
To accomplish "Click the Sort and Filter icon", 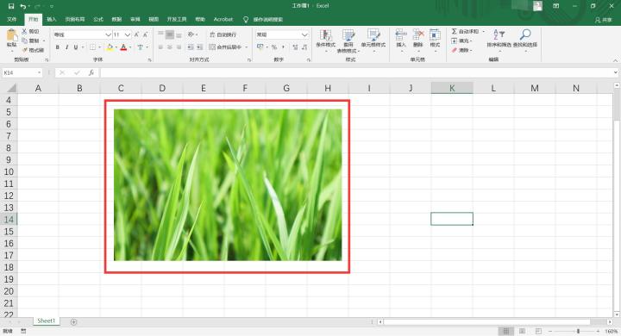I will [499, 34].
